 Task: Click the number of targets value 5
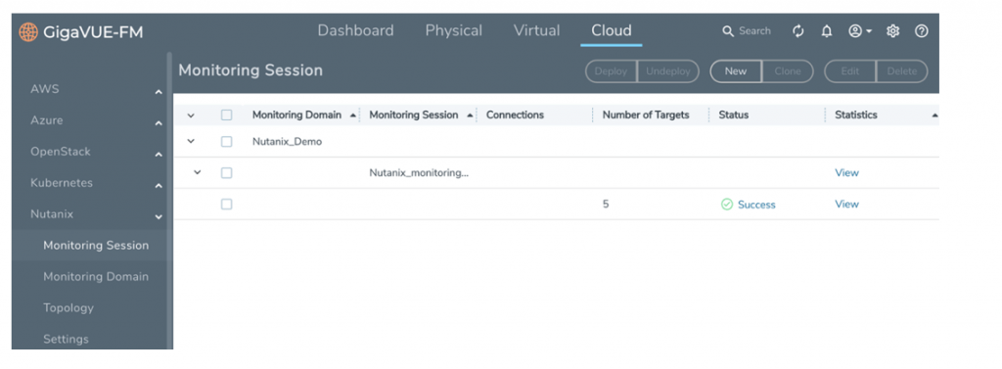click(x=605, y=205)
